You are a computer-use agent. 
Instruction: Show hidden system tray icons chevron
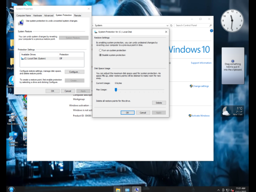click(219, 190)
